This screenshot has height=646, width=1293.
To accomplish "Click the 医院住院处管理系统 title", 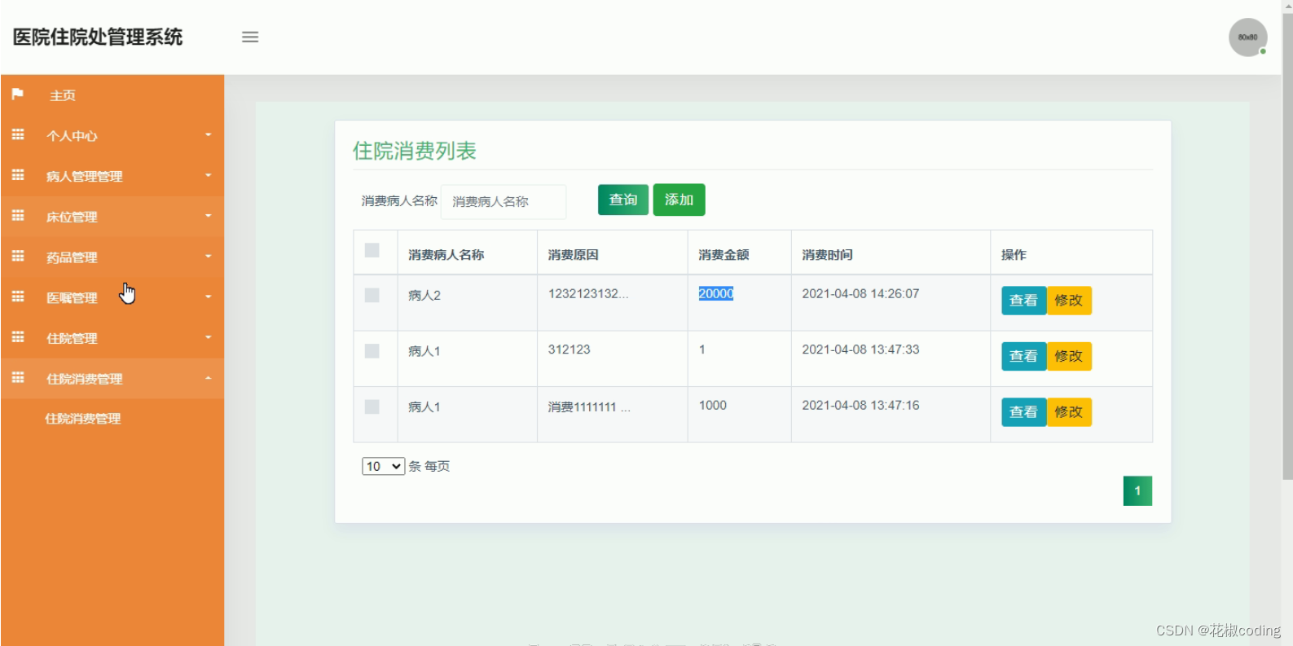I will coord(98,37).
